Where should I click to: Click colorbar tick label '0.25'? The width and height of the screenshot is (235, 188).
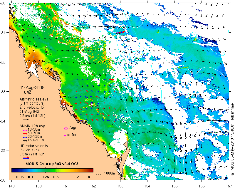coord(45,177)
